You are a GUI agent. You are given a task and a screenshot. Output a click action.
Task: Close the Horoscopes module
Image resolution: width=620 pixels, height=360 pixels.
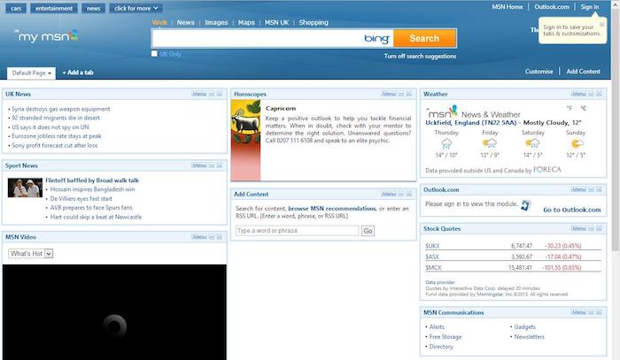point(410,93)
